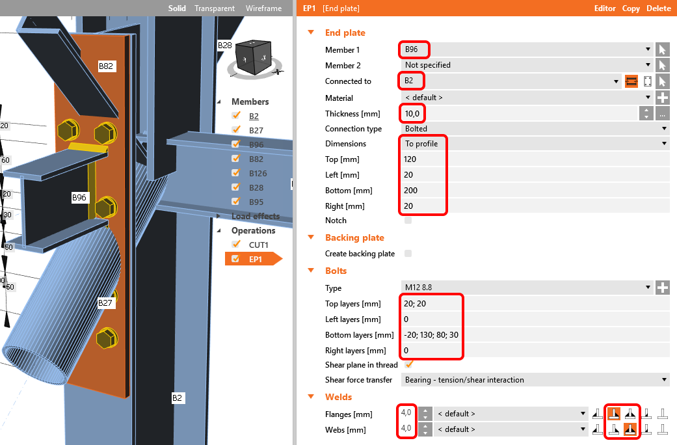
Task: Open the thickness ellipsis options button
Action: point(662,114)
